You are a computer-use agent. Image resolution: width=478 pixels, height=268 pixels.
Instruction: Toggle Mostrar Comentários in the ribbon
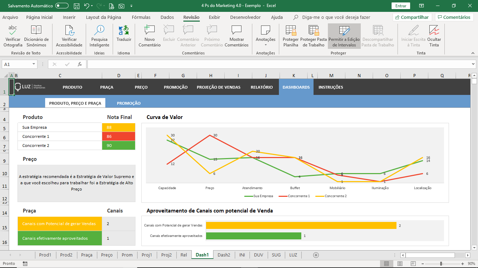[237, 36]
